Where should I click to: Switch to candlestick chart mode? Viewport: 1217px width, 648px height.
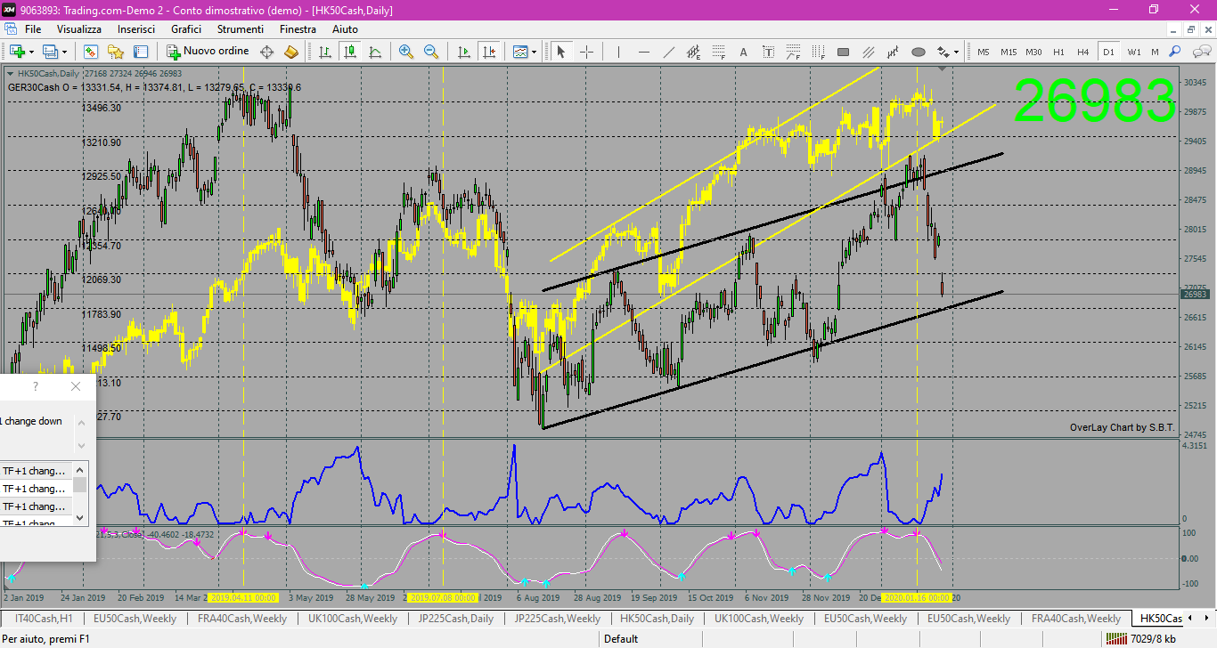pyautogui.click(x=350, y=52)
